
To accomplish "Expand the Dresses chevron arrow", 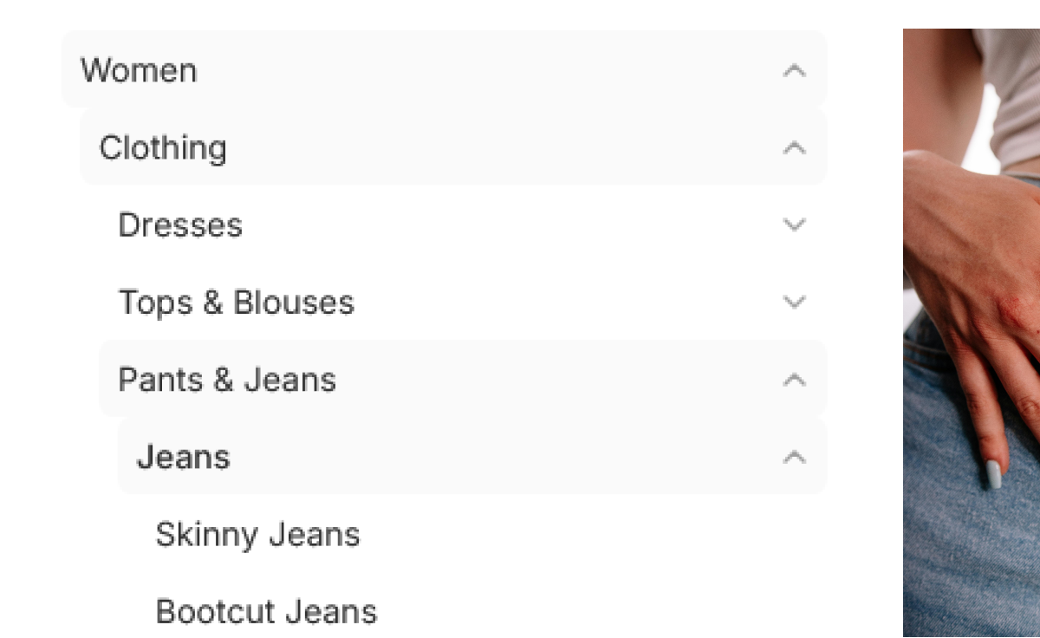I will [x=794, y=225].
